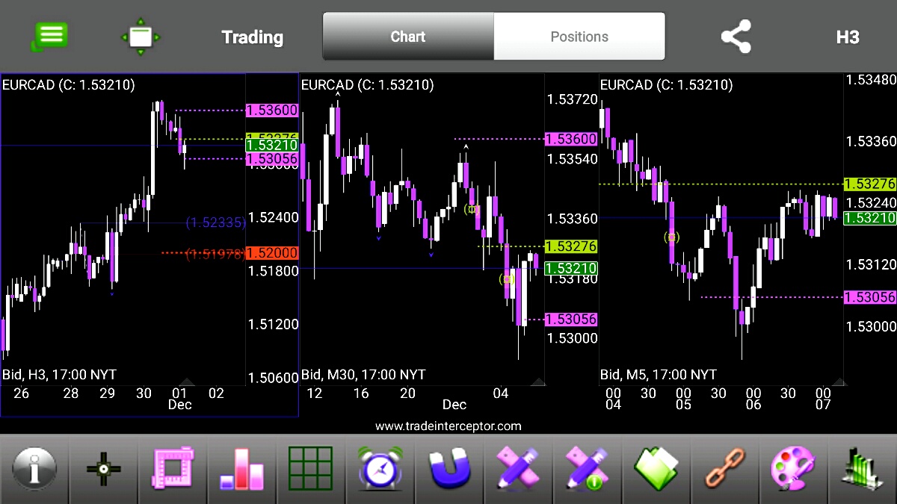897x504 pixels.
Task: Open the green chat messages icon
Action: click(49, 37)
